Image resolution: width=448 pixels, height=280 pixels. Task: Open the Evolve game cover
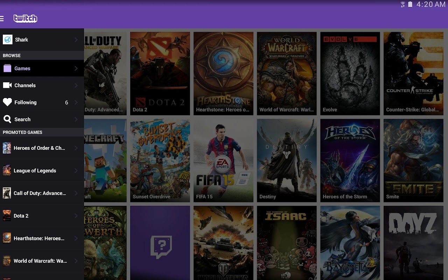(x=350, y=73)
